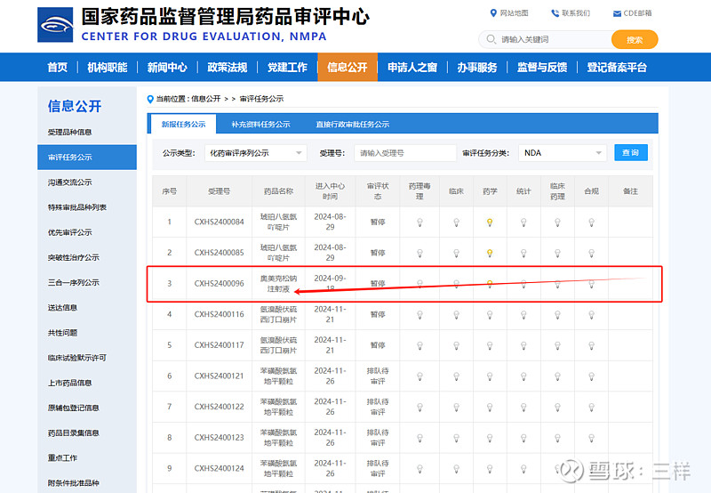Viewport: 711px width, 493px height.
Task: Open CDE邮箱 mail icon
Action: coord(617,13)
